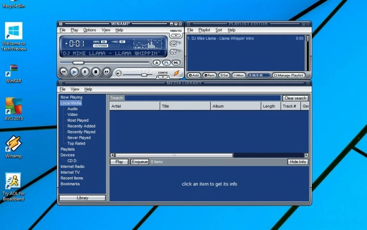367x230 pixels.
Task: Click the Hide Info button
Action: [x=298, y=162]
